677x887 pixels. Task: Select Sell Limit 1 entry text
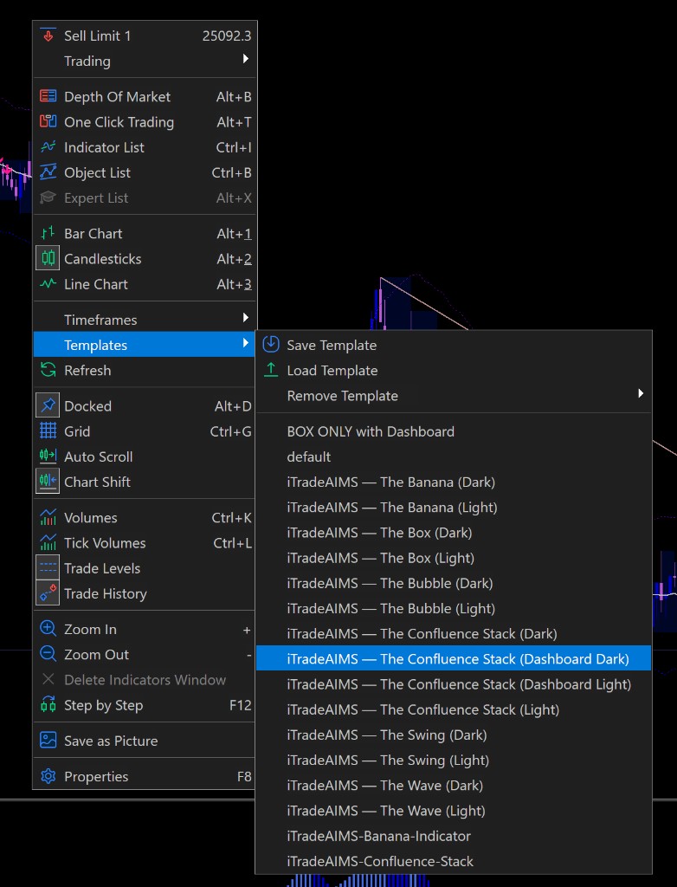tap(97, 36)
